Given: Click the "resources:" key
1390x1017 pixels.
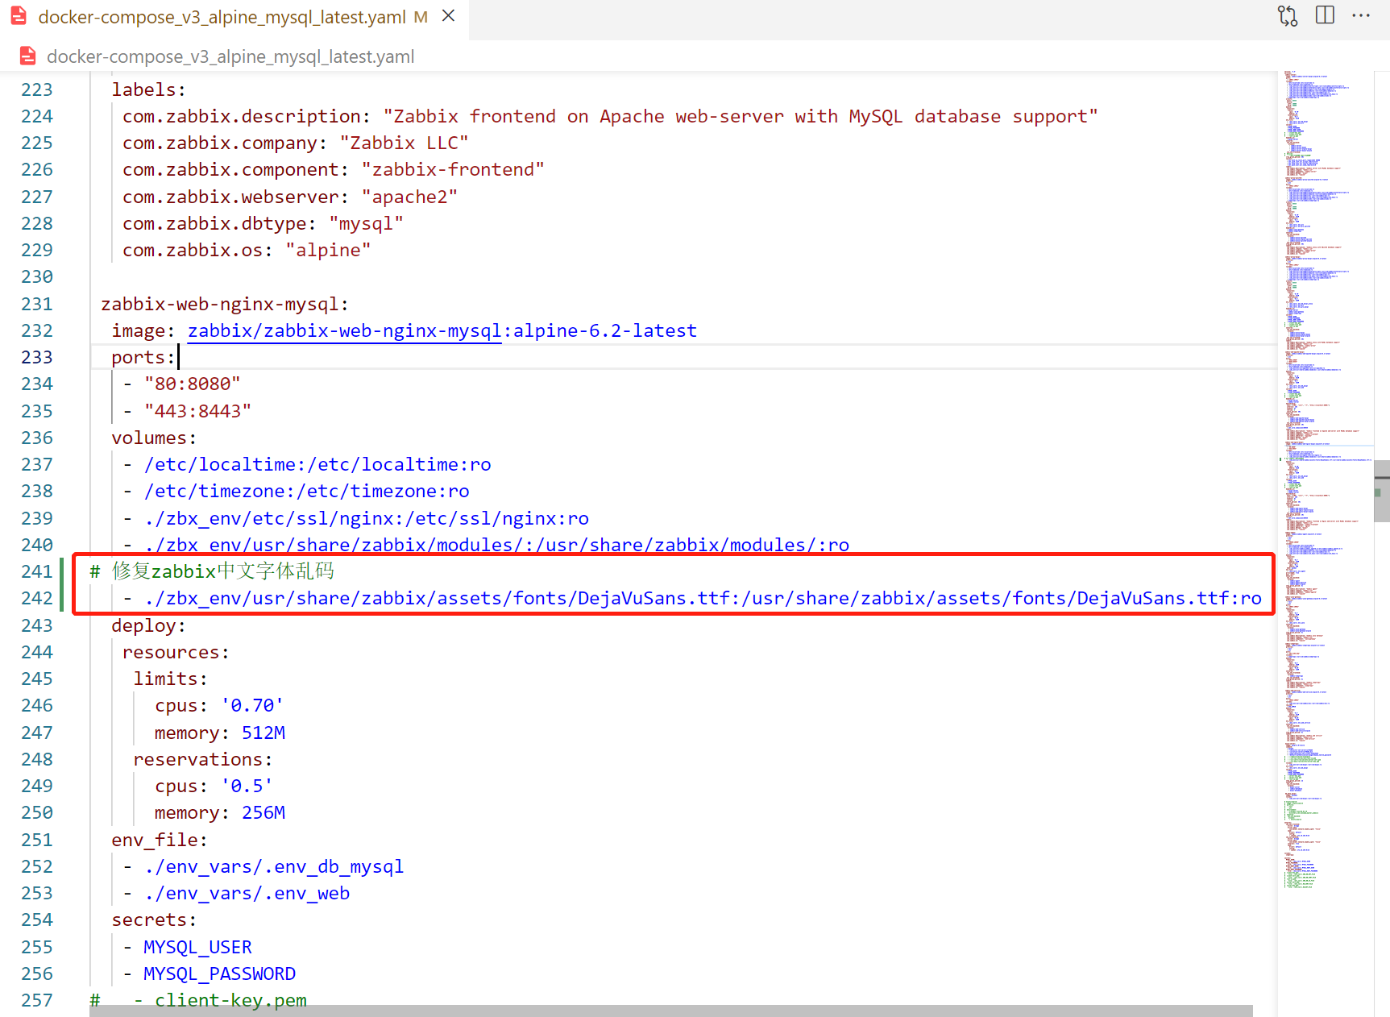Looking at the screenshot, I should click(176, 652).
